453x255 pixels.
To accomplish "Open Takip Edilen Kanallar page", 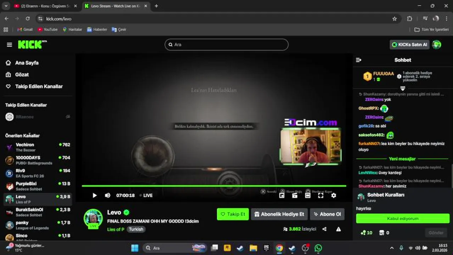I will tap(34, 86).
